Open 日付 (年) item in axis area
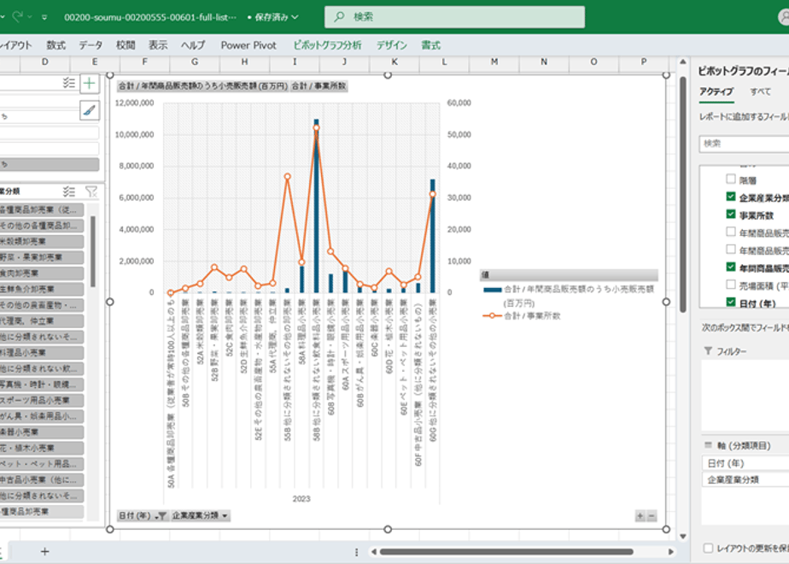 click(x=745, y=463)
